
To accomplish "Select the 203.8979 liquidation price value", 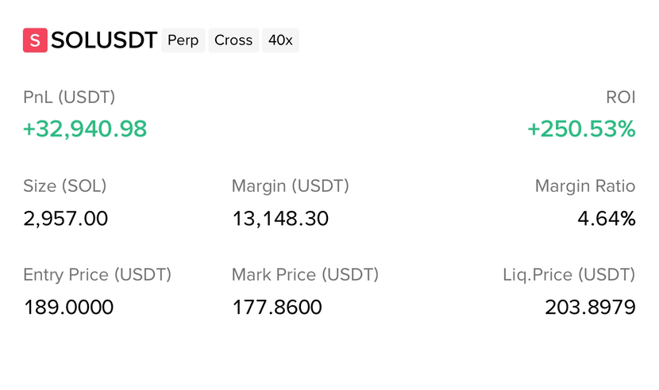I will (590, 307).
